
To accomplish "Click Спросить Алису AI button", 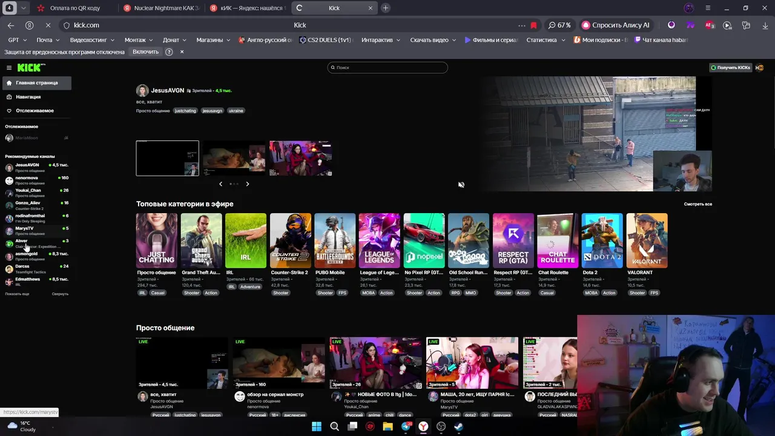I will (616, 25).
